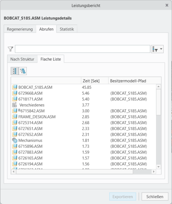This screenshot has height=204, width=172.
Task: Open the Nach Struktur tab
Action: (x=22, y=59)
